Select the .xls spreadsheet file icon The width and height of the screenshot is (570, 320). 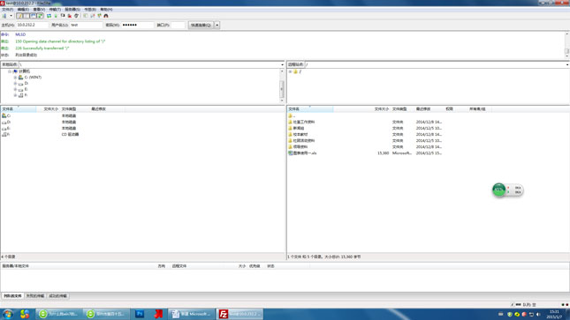click(x=291, y=153)
